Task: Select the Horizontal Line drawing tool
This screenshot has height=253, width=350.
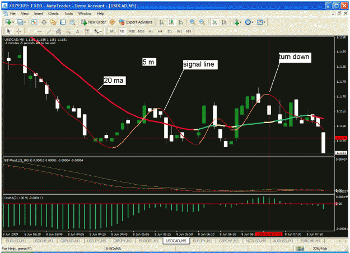Action: pos(40,31)
